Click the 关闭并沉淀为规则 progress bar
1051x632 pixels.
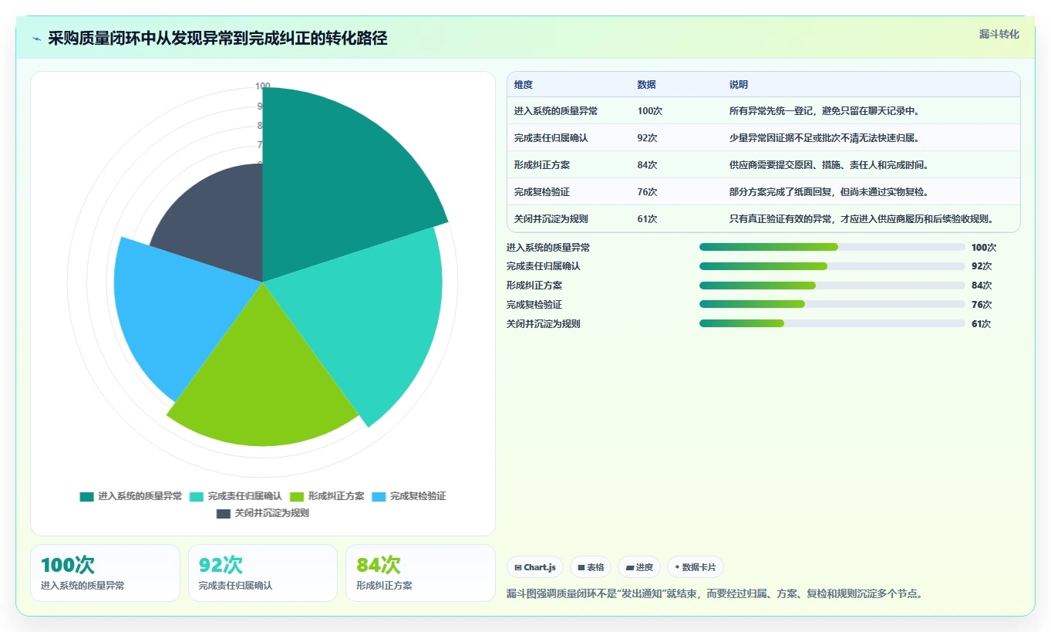(x=832, y=323)
